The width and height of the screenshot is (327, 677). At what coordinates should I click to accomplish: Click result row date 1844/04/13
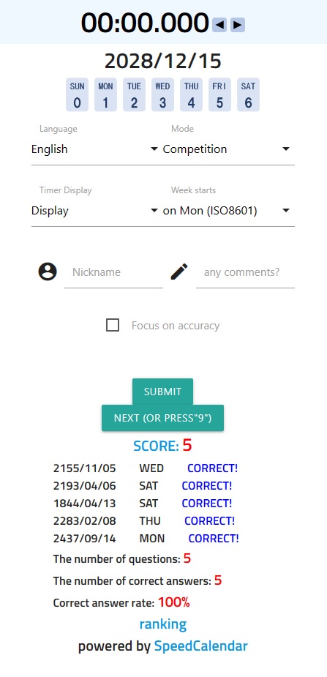pos(85,504)
